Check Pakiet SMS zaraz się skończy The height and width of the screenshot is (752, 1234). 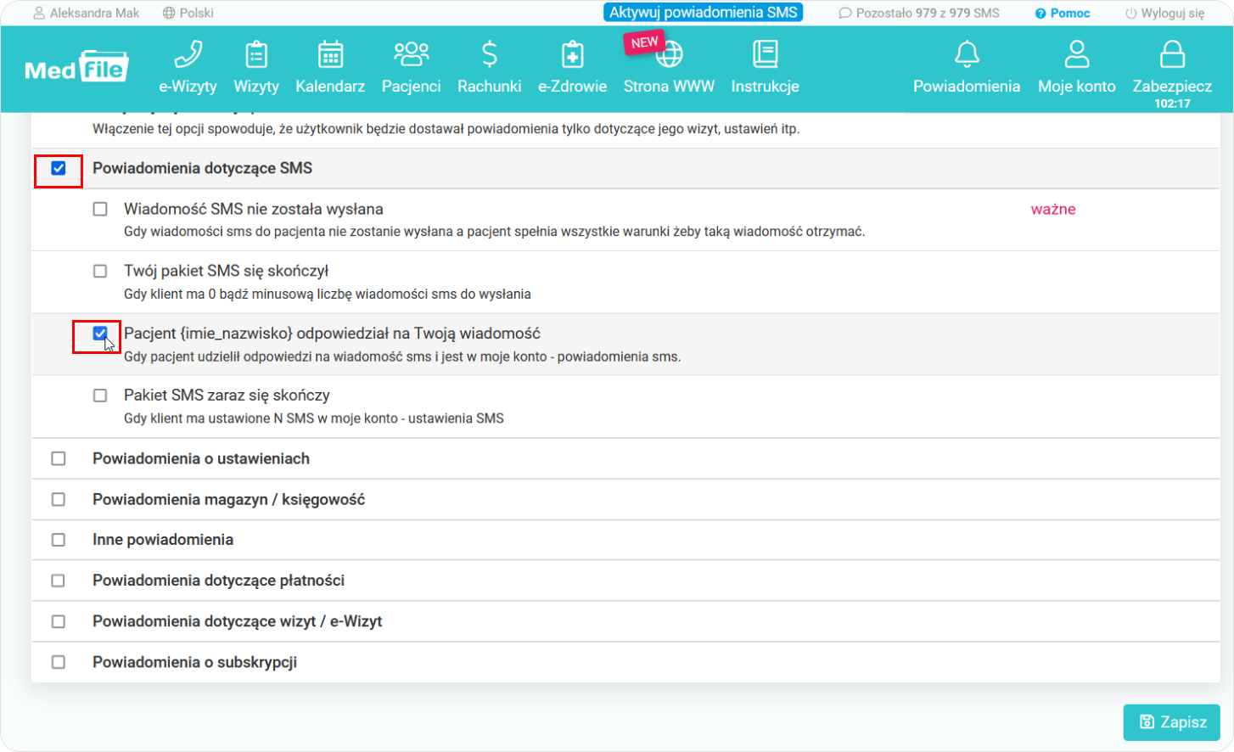[x=100, y=396]
